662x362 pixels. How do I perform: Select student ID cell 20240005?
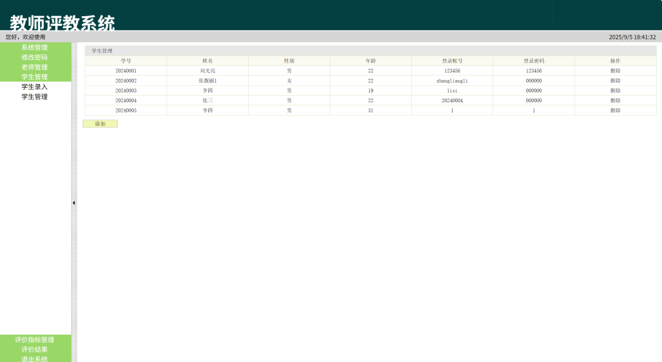click(x=126, y=111)
